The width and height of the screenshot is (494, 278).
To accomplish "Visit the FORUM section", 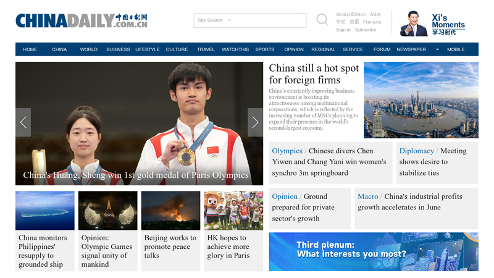I will click(x=382, y=49).
